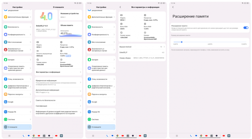Select Режим ПК in middle screenshot sidebar
This screenshot has width=252, height=139.
pos(101,112)
